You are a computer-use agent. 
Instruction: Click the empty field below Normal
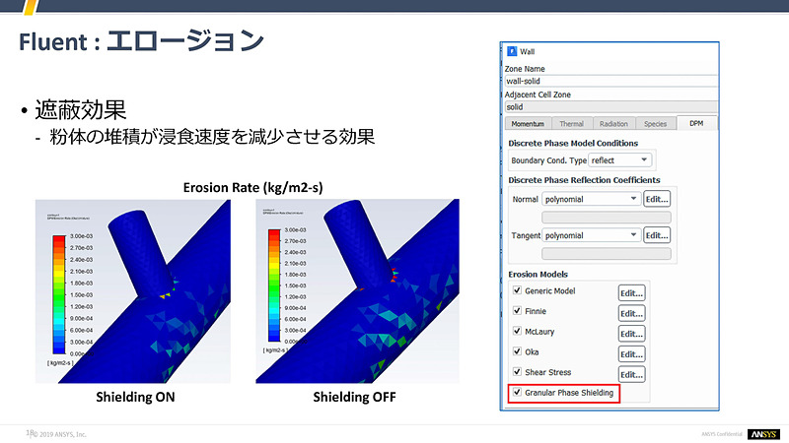(607, 217)
